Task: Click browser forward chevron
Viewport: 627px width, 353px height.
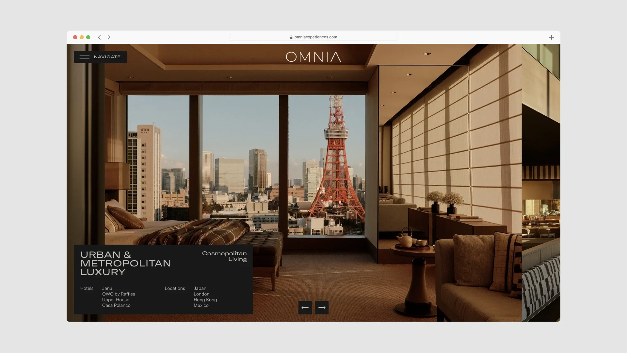Action: click(x=109, y=37)
